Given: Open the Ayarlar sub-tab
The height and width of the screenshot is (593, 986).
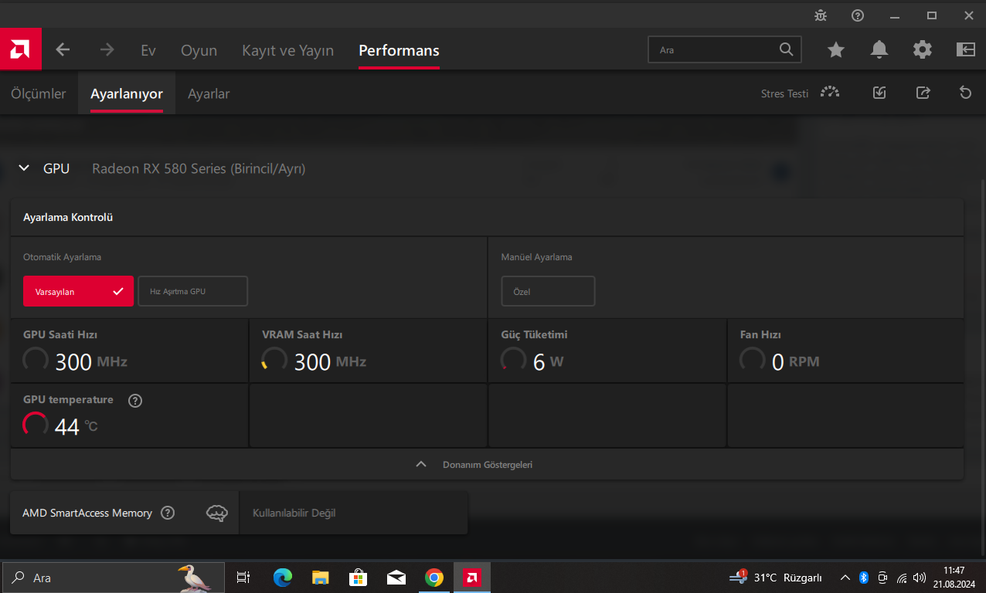Looking at the screenshot, I should (209, 93).
